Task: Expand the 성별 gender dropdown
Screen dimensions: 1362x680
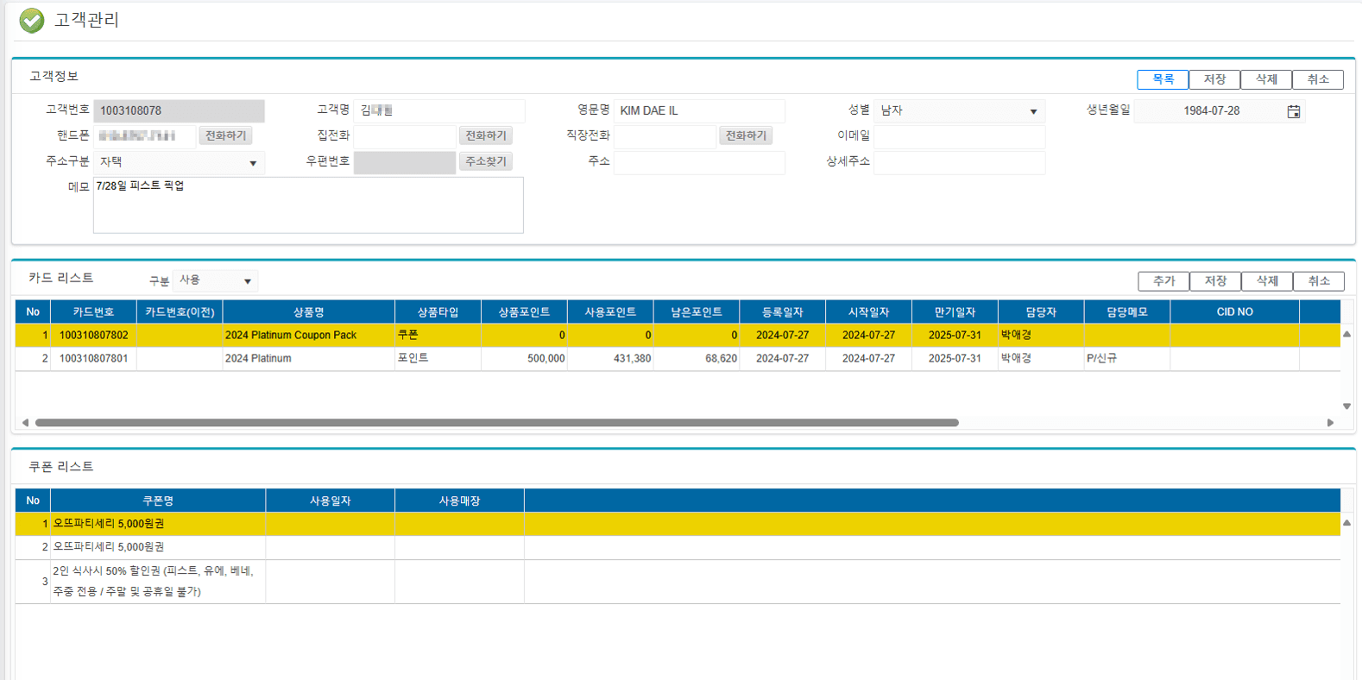Action: [x=1032, y=111]
